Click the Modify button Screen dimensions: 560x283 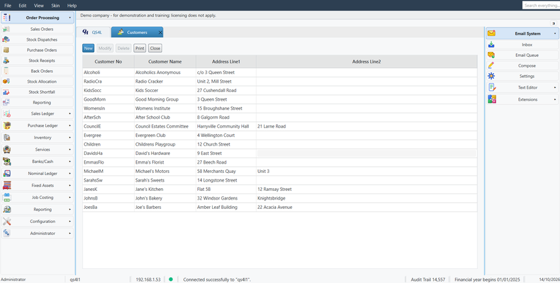[x=105, y=48]
